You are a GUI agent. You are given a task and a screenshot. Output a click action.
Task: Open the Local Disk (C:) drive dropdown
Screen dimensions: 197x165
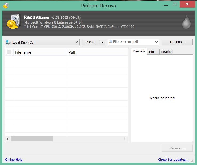[42, 42]
